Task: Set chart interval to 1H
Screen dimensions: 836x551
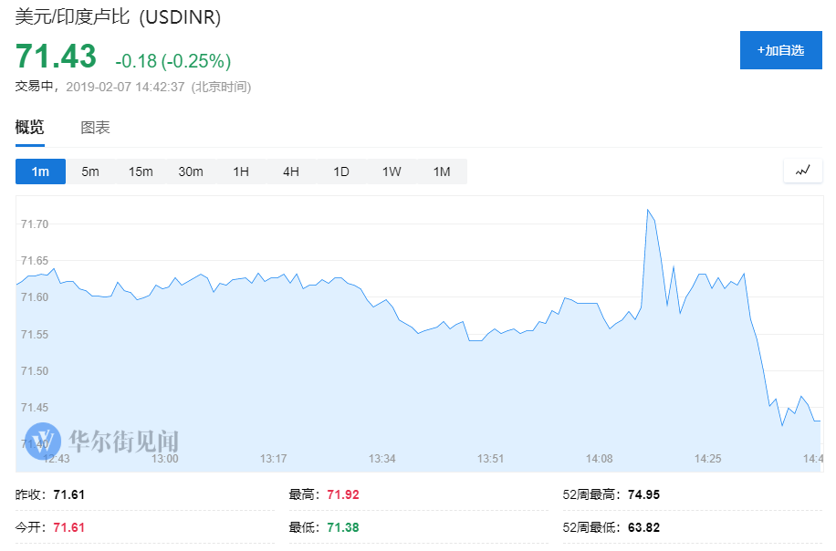Action: click(x=241, y=172)
